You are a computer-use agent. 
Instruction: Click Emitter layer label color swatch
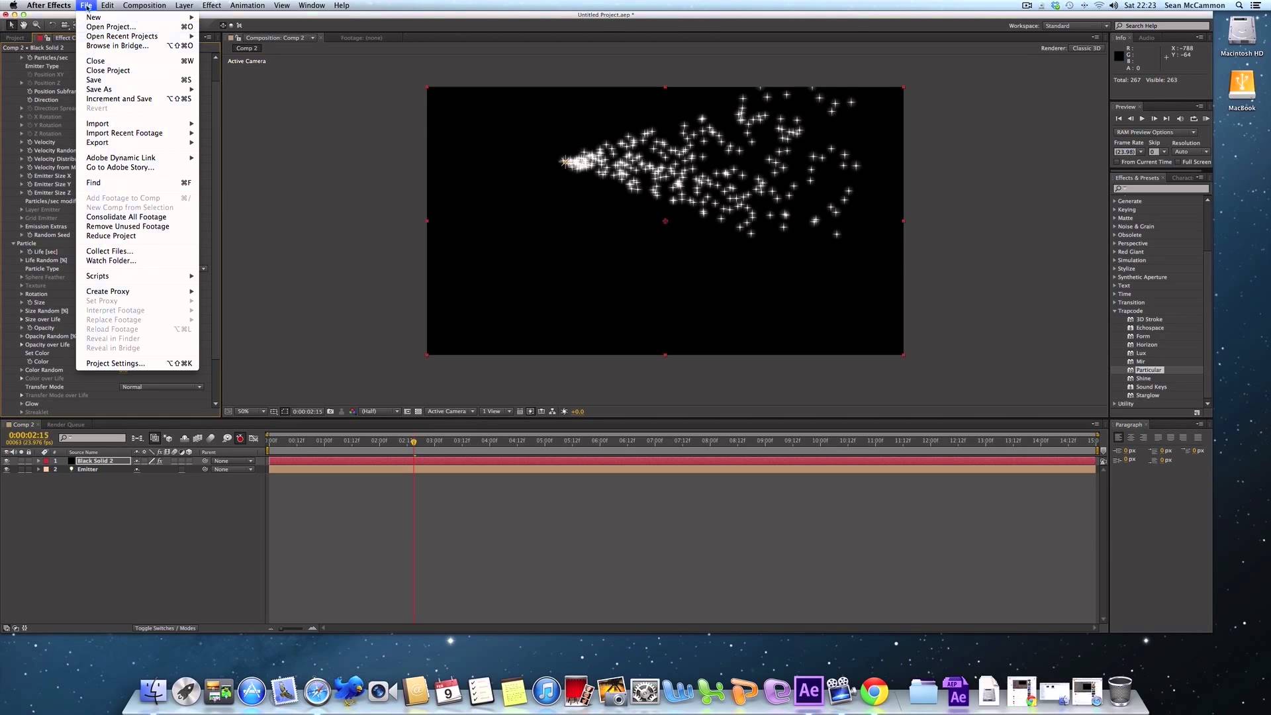click(x=46, y=469)
